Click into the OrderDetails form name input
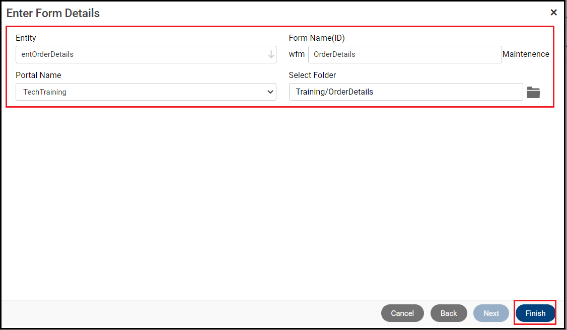The width and height of the screenshot is (567, 330). (404, 54)
